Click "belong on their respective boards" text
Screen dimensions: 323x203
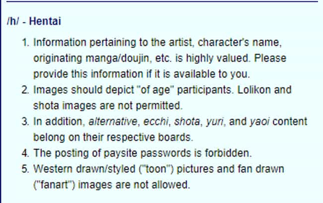pyautogui.click(x=113, y=137)
